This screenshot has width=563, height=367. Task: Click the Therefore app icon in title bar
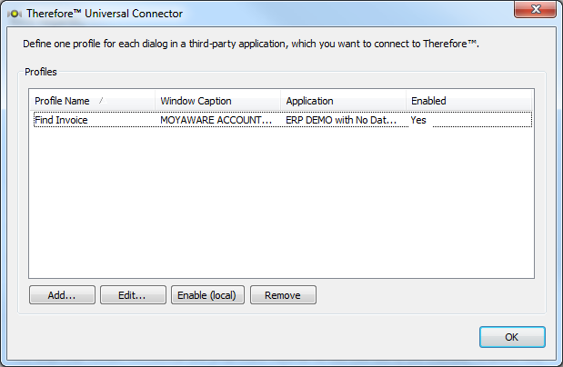pyautogui.click(x=14, y=14)
